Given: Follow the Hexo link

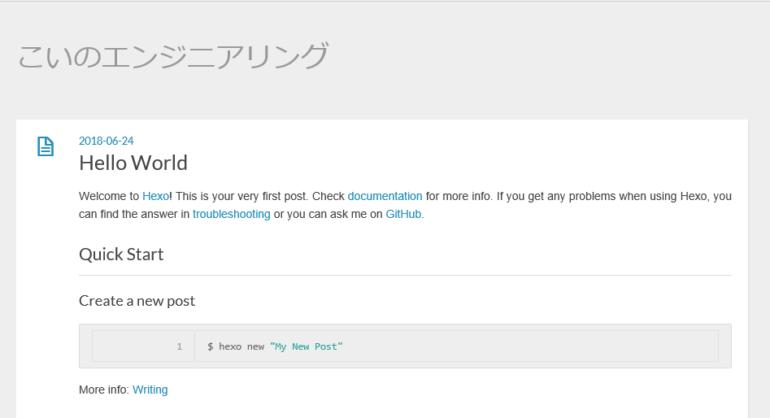Looking at the screenshot, I should coord(155,197).
